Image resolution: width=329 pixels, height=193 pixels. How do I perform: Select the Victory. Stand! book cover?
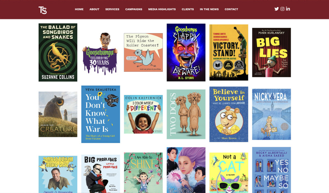(229, 52)
